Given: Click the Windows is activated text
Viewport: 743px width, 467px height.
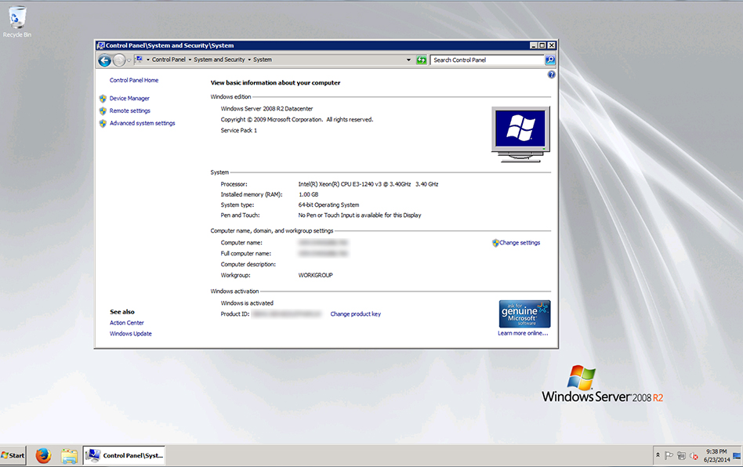Looking at the screenshot, I should click(x=247, y=303).
